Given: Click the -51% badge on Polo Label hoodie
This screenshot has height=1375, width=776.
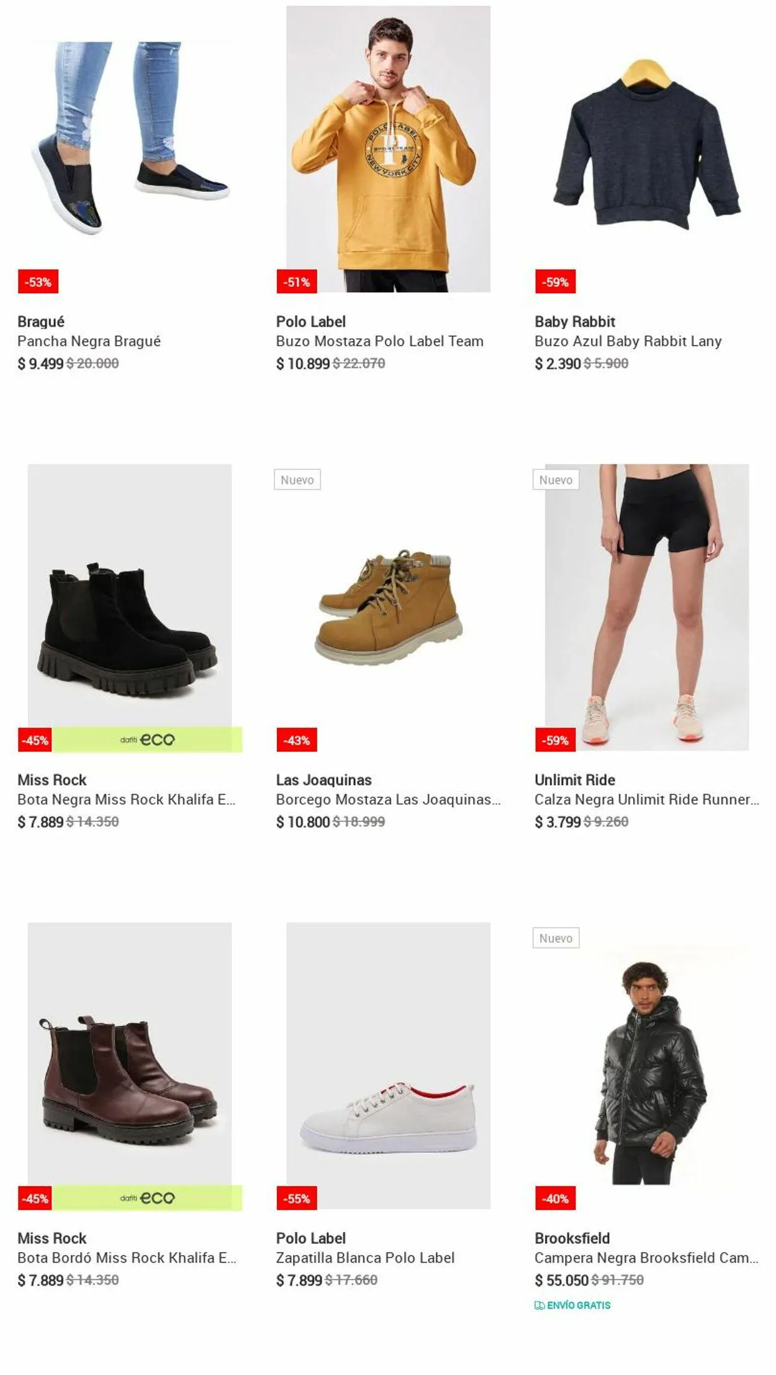Looking at the screenshot, I should pos(297,281).
